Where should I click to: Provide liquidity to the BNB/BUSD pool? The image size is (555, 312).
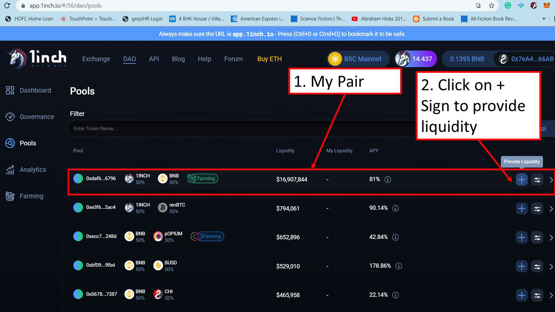point(522,266)
